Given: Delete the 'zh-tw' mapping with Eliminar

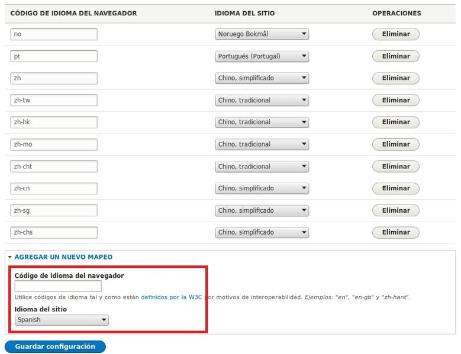Looking at the screenshot, I should coord(396,100).
